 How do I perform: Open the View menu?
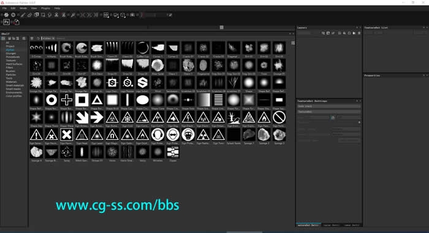34,8
